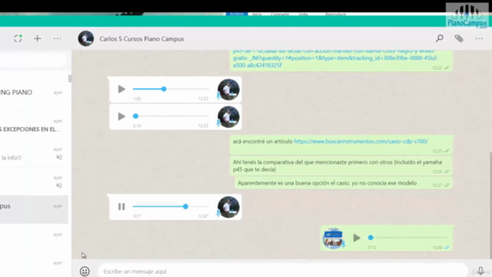Click the chat scrollbar on the right
Screen dimensions: 492x277
click(x=490, y=205)
